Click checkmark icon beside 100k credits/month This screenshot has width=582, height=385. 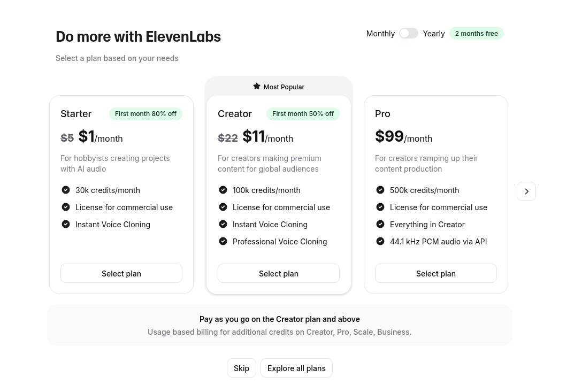[223, 190]
